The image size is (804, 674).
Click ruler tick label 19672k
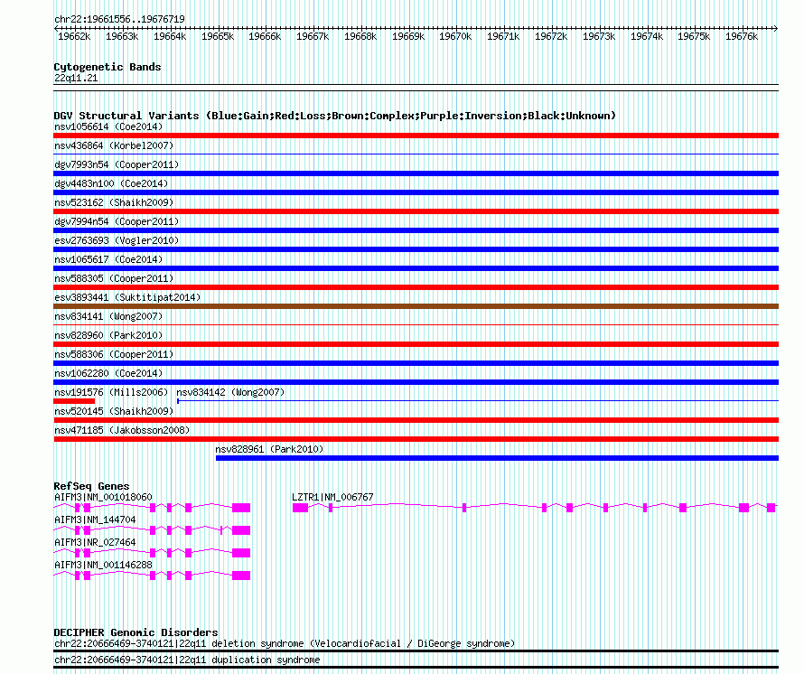coord(551,36)
